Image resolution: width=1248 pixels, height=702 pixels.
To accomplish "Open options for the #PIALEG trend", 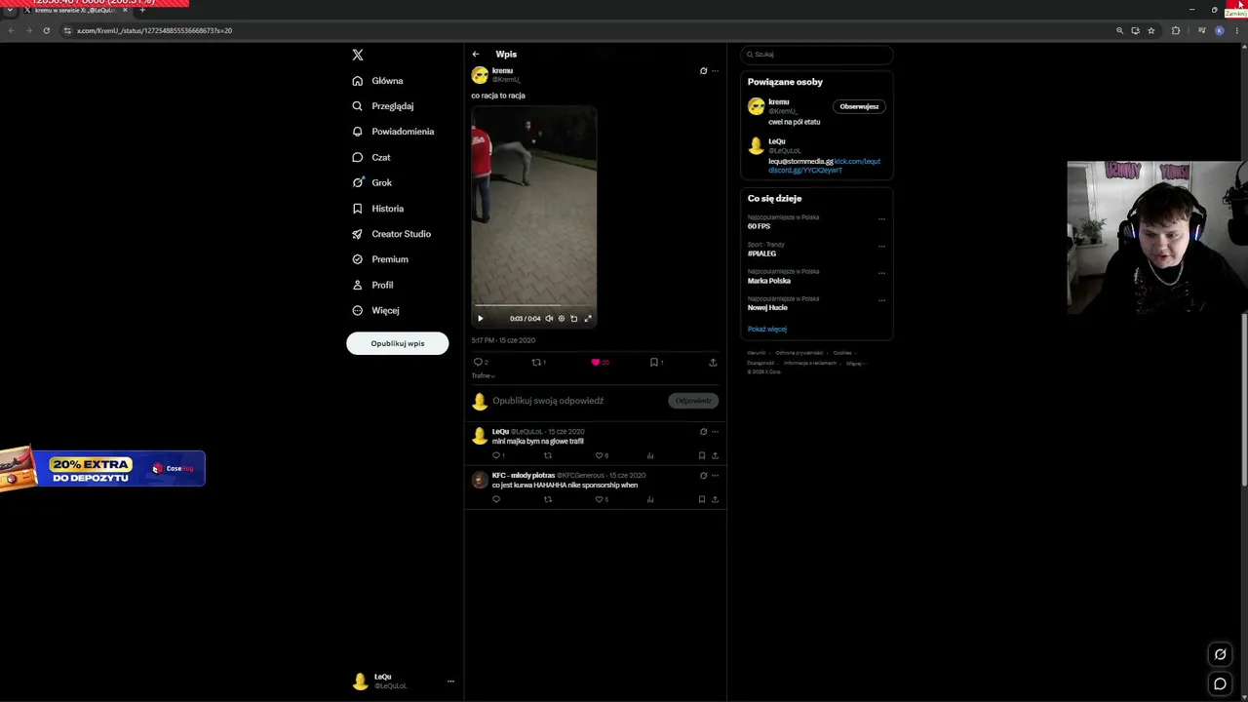I will coord(881,247).
